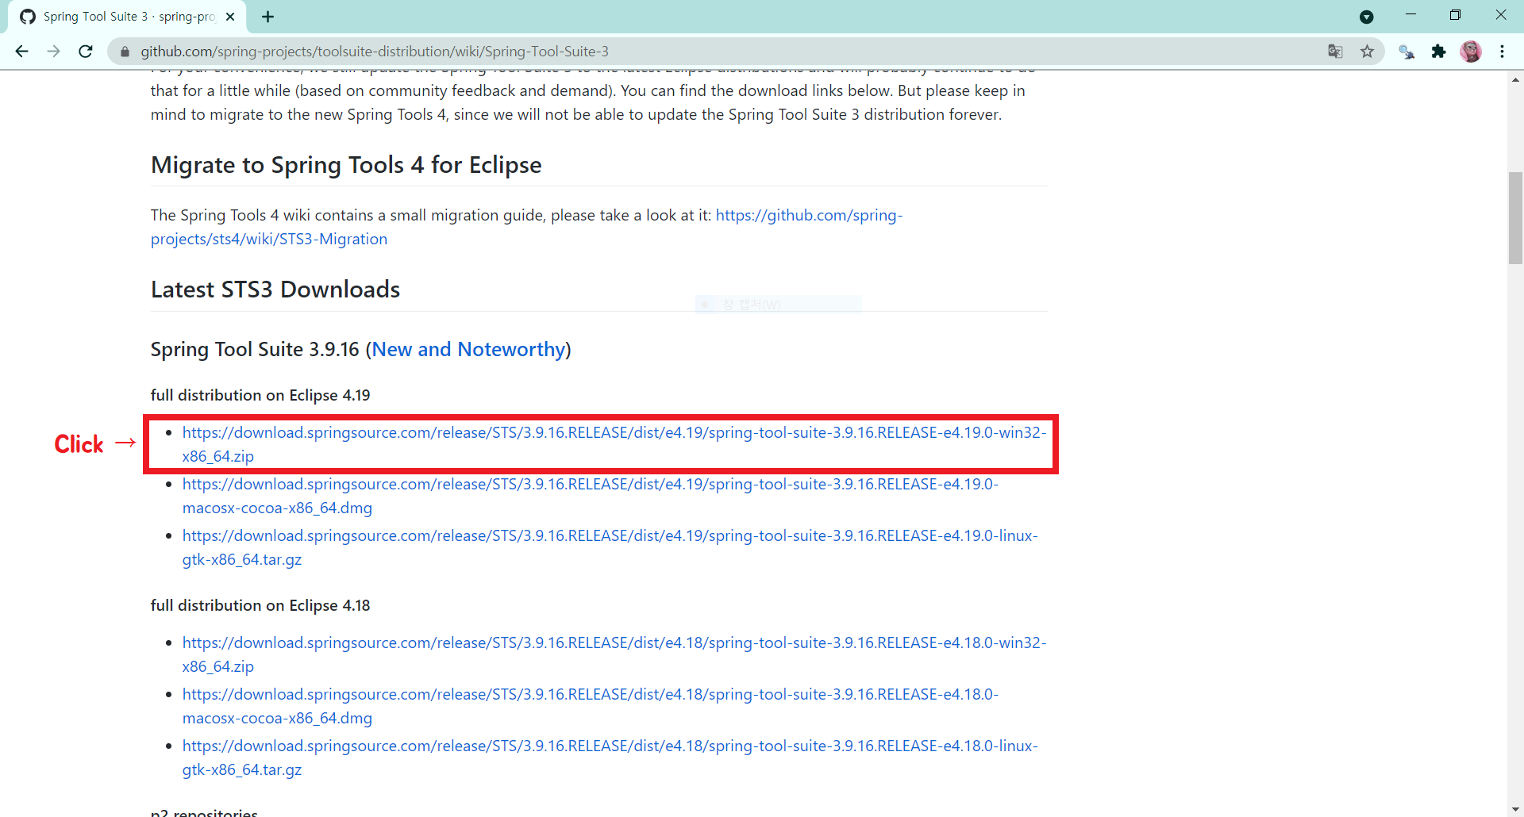The image size is (1524, 817).
Task: Click the browser forward arrow
Action: [x=53, y=52]
